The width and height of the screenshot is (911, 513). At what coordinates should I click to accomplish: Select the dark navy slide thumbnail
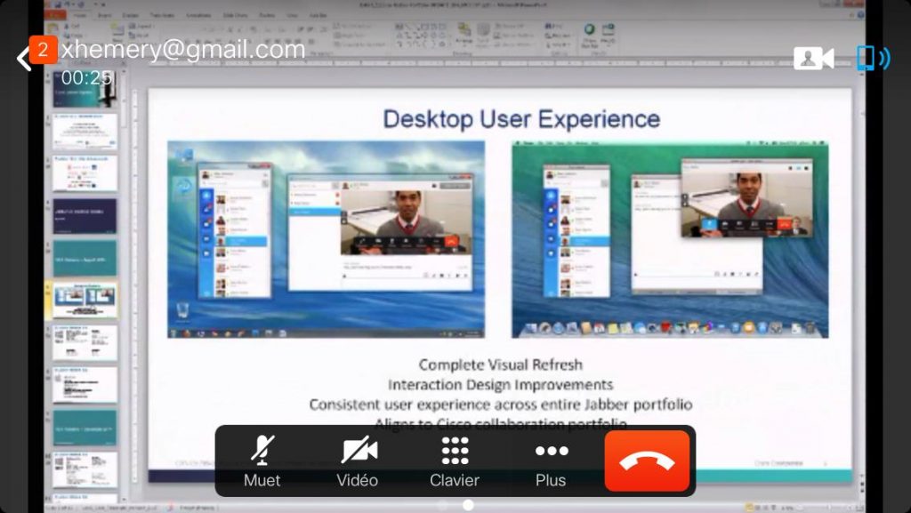tap(85, 215)
